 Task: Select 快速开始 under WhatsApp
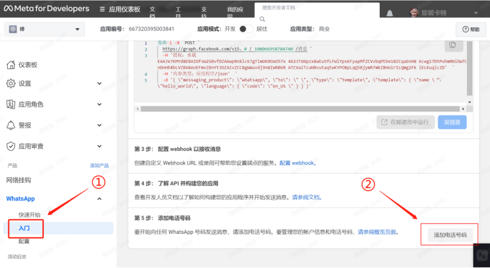click(x=29, y=215)
